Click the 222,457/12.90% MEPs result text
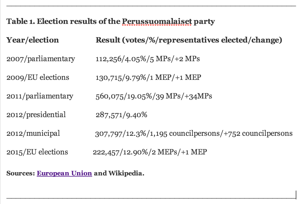This screenshot has height=204, width=301. [150, 152]
